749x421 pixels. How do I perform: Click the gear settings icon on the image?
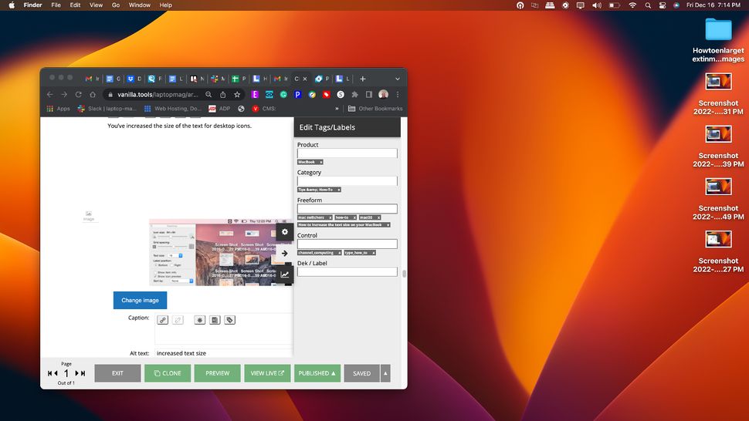[x=285, y=232]
